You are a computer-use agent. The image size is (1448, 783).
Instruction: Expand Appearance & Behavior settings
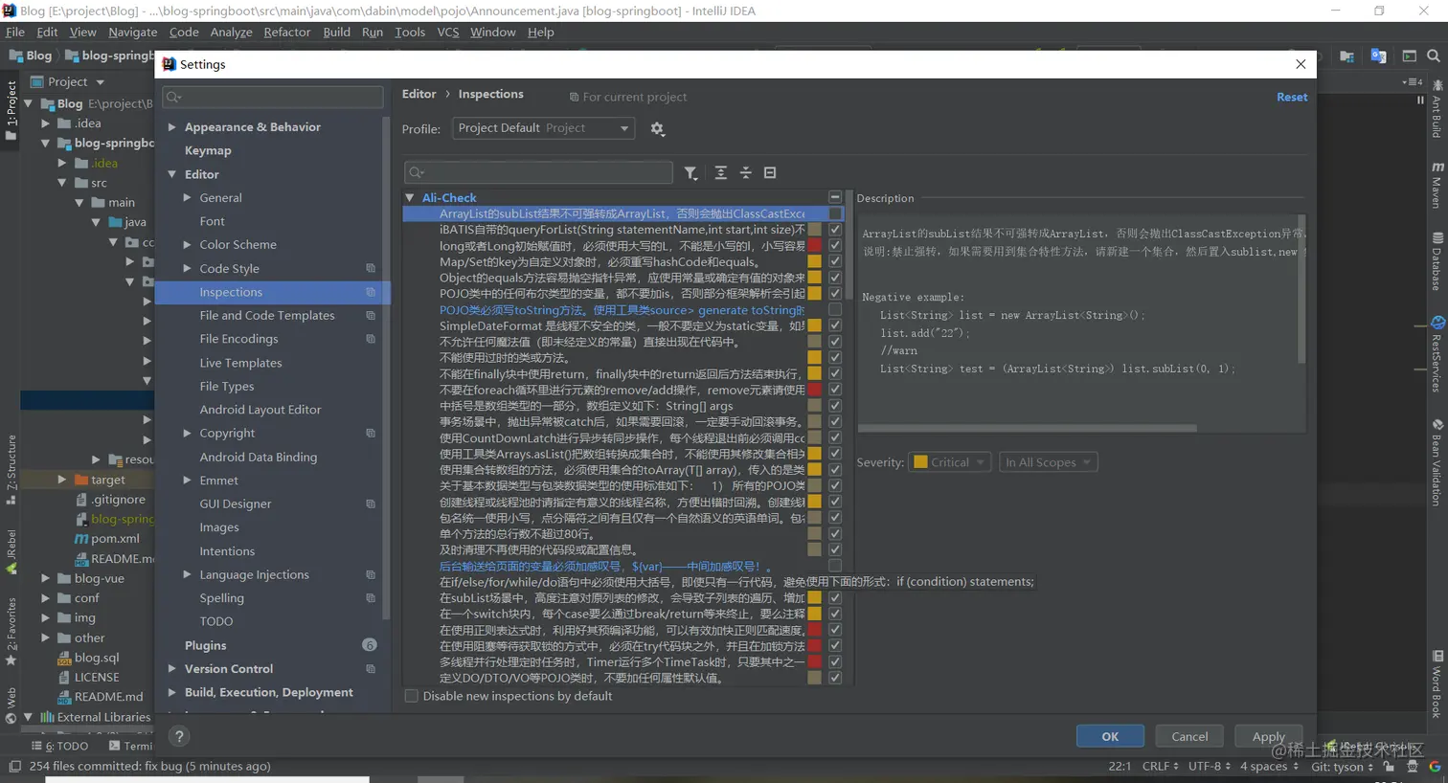point(171,127)
